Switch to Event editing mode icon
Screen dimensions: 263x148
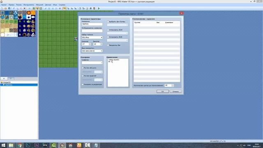37,8
